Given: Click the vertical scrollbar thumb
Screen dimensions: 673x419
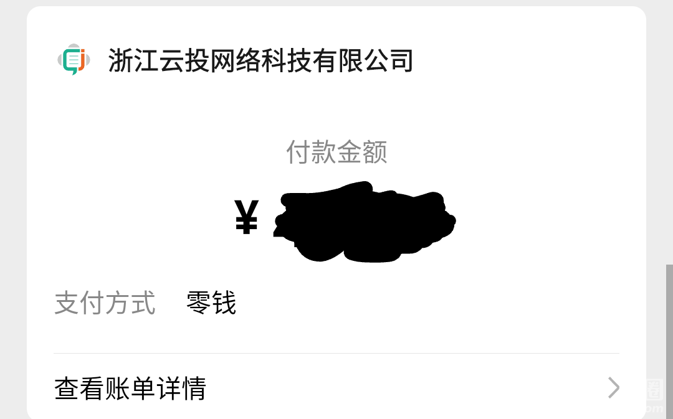Looking at the screenshot, I should [x=669, y=341].
